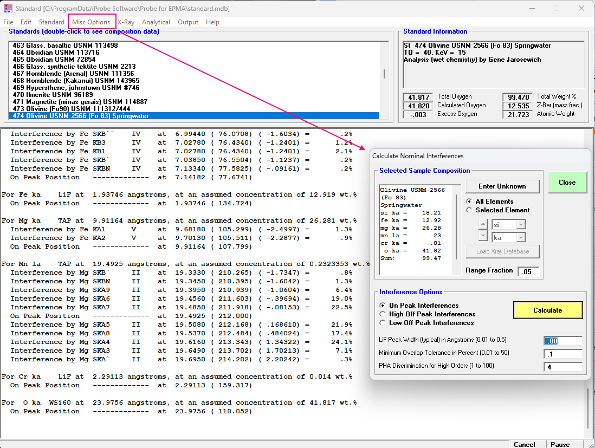Click the standards list vertical scrollbar

(x=385, y=74)
